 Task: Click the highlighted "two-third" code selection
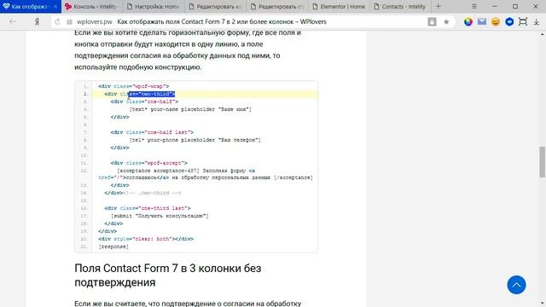(152, 94)
